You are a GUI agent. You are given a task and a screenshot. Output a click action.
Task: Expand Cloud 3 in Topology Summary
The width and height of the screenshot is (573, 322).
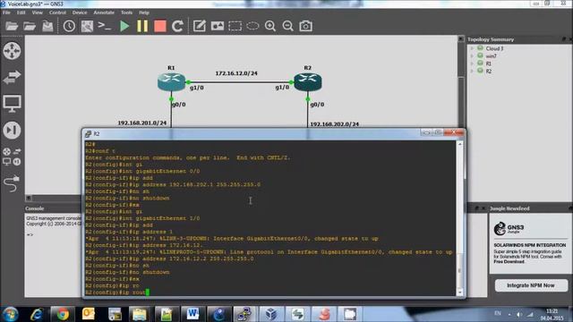pyautogui.click(x=472, y=48)
